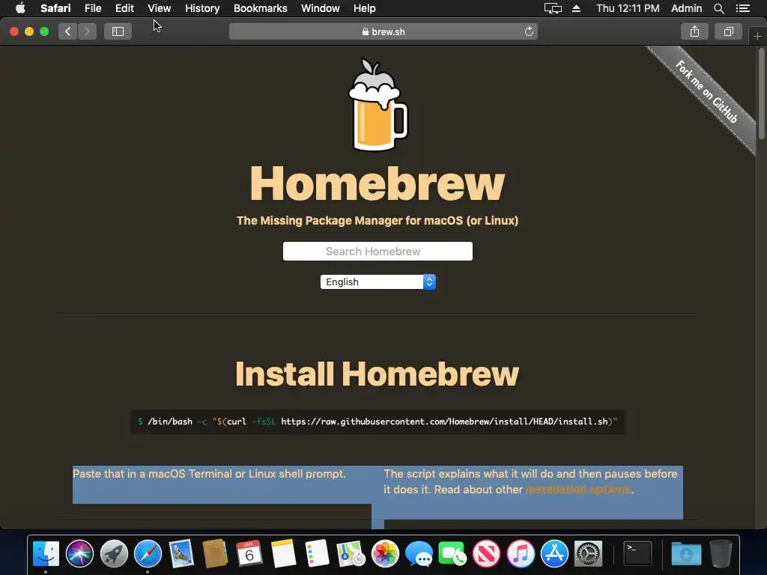Image resolution: width=767 pixels, height=575 pixels.
Task: Show all tabs overview icon
Action: pos(728,31)
